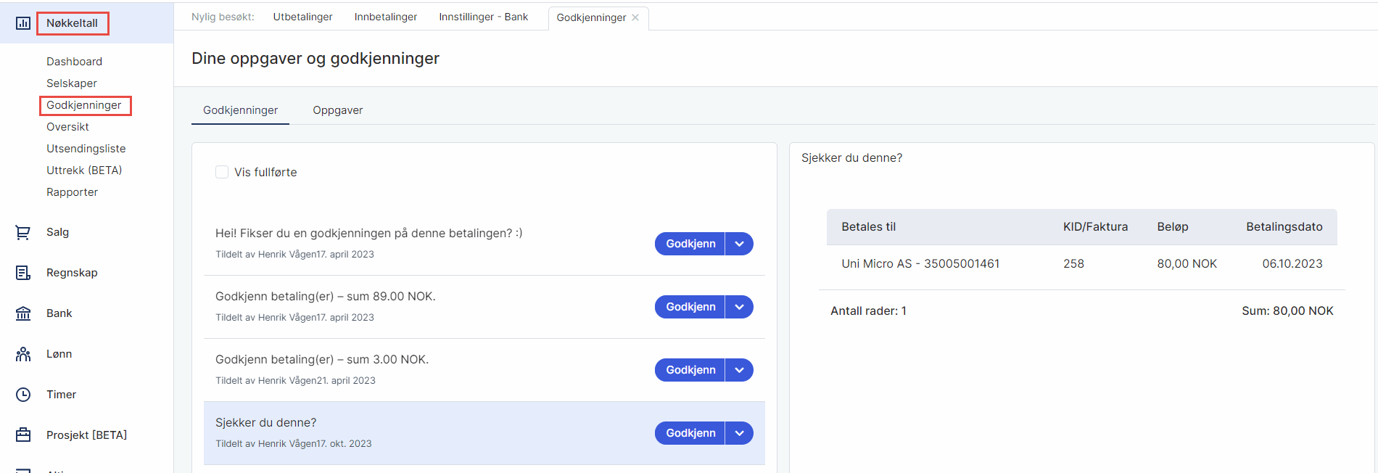Open the Lønn menu
Image resolution: width=1378 pixels, height=473 pixels.
(x=59, y=354)
